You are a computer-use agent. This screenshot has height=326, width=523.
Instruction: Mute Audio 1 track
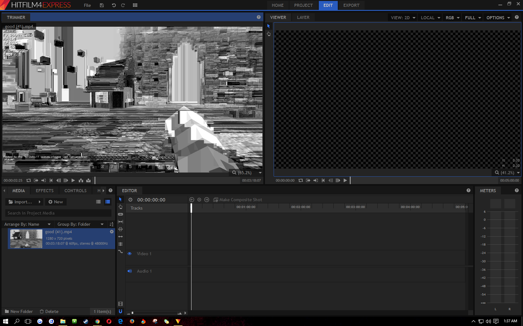(x=130, y=271)
